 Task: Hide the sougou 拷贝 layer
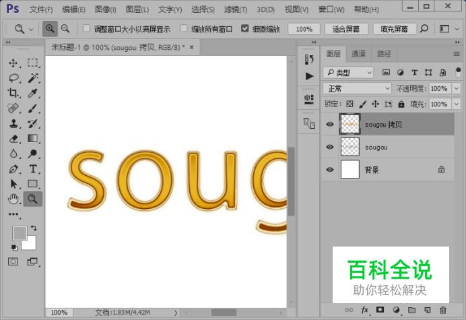(329, 125)
